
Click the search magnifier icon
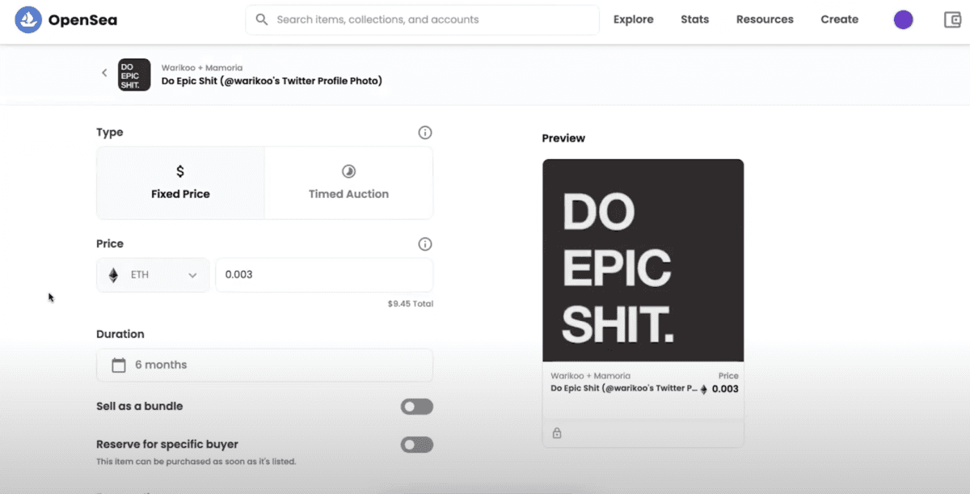[261, 19]
